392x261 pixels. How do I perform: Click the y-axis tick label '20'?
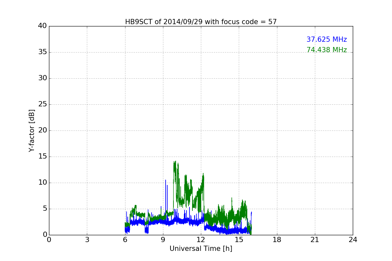pos(42,130)
